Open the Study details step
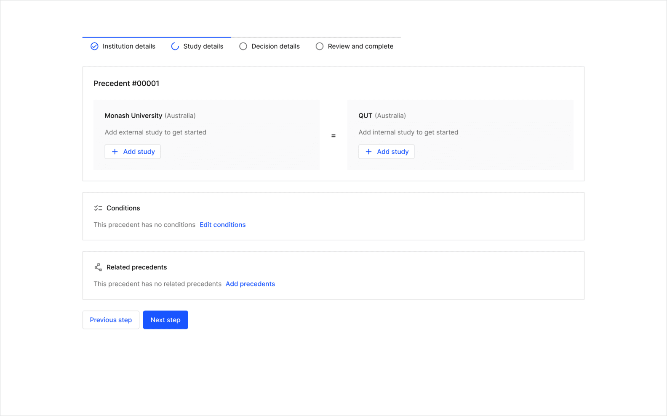Image resolution: width=667 pixels, height=416 pixels. click(197, 46)
